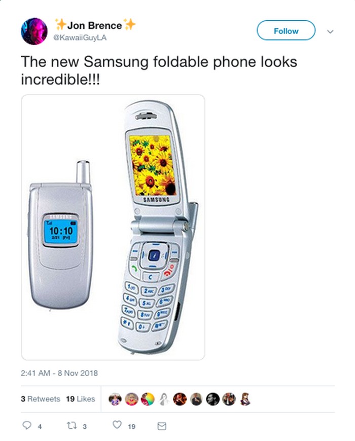Screen dimensions: 355x441
Task: View the 19 Likes list
Action: tap(81, 399)
